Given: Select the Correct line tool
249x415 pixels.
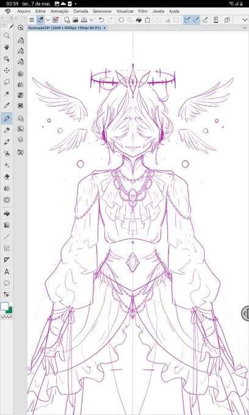Looking at the screenshot, I should (7, 294).
